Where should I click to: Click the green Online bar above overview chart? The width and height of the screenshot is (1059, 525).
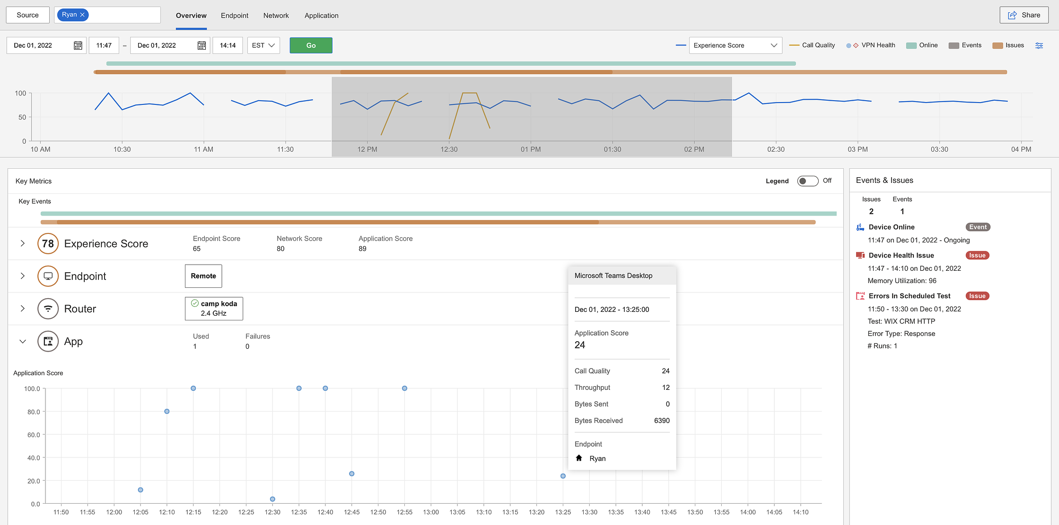[x=451, y=63]
